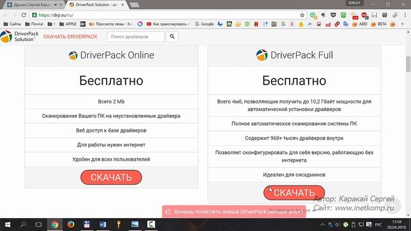This screenshot has width=411, height=231.
Task: Click the black Dr bookmark icon
Action: [x=83, y=24]
